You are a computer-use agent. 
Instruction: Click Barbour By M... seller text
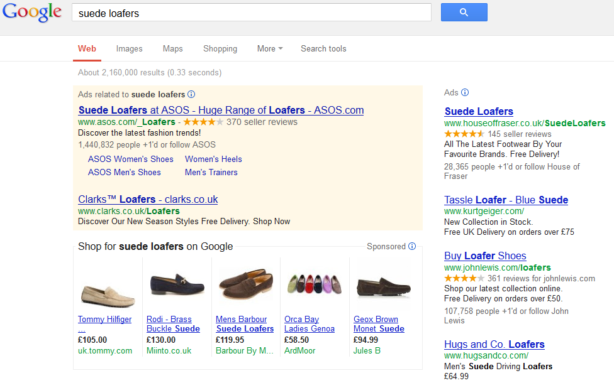244,351
